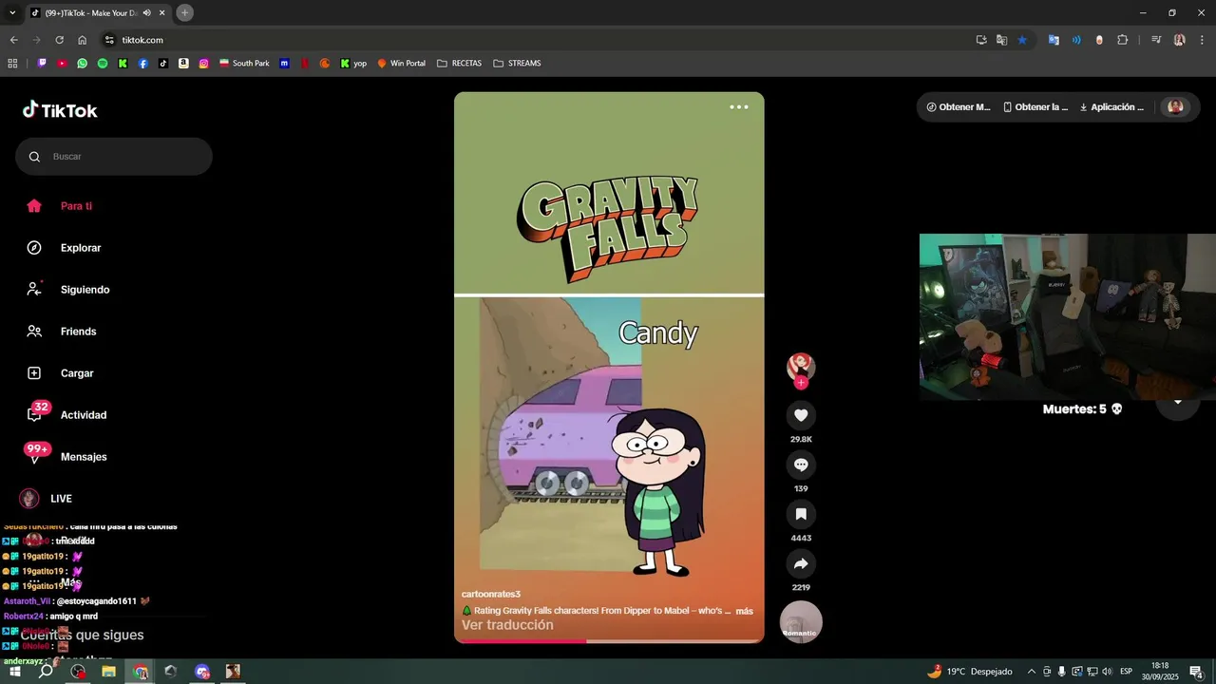Open the comments bubble showing 139
The width and height of the screenshot is (1216, 684).
(x=801, y=465)
